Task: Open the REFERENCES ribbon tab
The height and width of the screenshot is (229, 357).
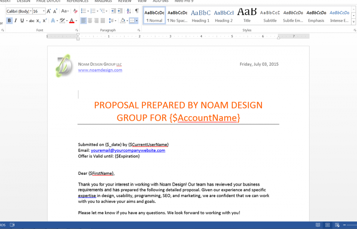Action: [77, 1]
